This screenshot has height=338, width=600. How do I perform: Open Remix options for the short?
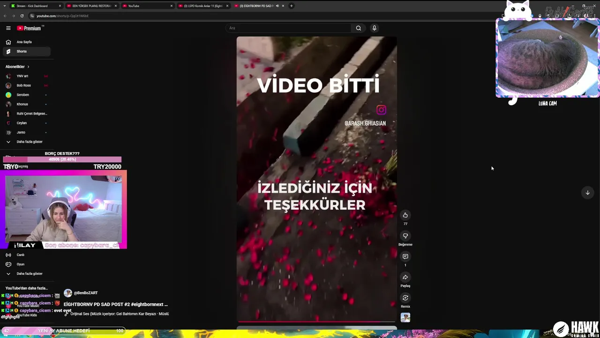[405, 298]
